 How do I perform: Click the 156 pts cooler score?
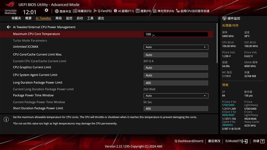[248, 96]
